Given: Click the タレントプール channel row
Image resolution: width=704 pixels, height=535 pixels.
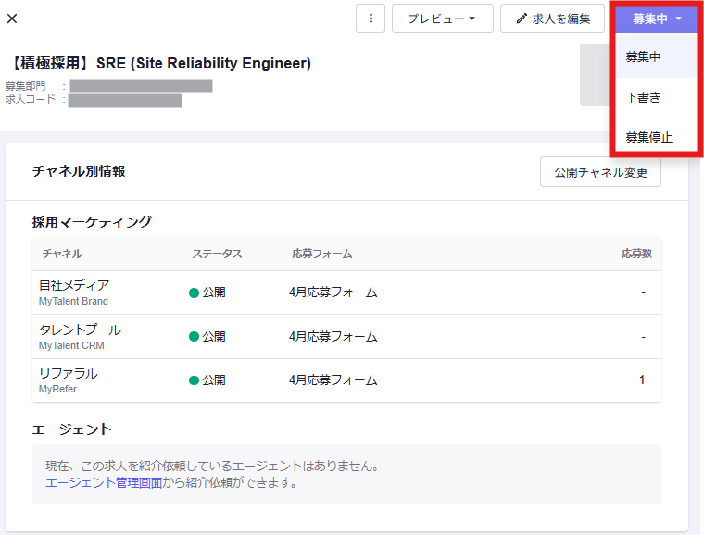Looking at the screenshot, I should (x=80, y=336).
